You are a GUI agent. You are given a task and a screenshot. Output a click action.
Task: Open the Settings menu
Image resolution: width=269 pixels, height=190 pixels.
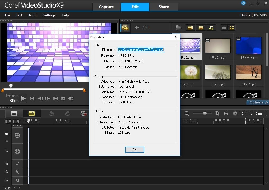coord(49,15)
